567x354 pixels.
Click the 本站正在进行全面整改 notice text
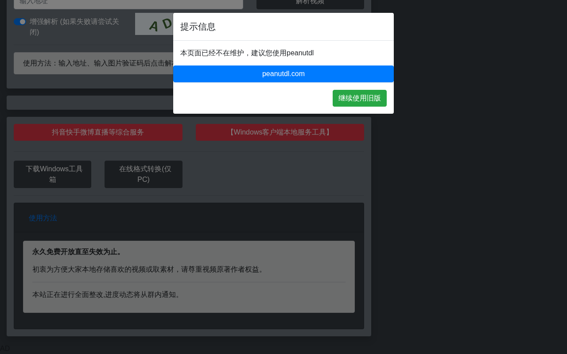108,295
